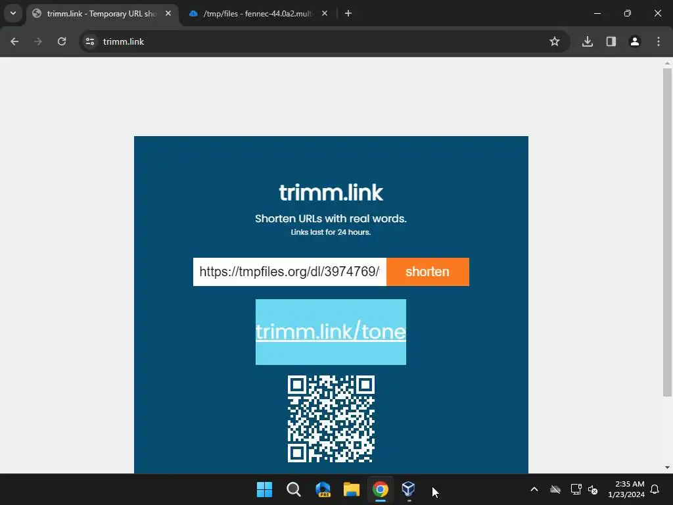This screenshot has height=505, width=673.
Task: Click the scrollbar down arrow
Action: (x=667, y=468)
